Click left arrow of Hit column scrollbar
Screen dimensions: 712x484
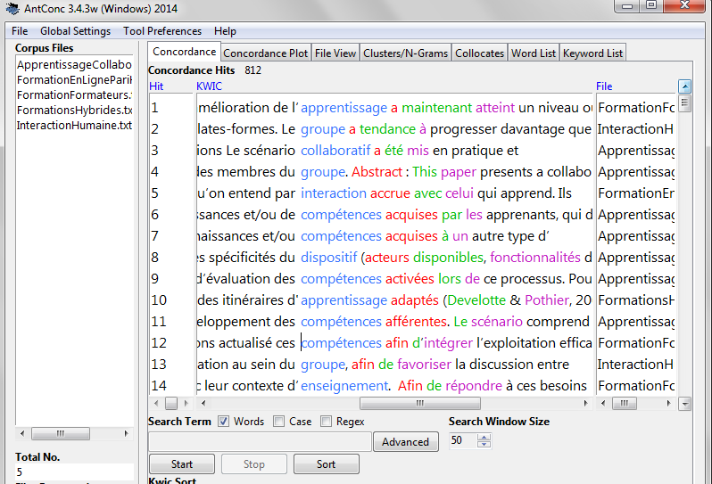pos(156,403)
